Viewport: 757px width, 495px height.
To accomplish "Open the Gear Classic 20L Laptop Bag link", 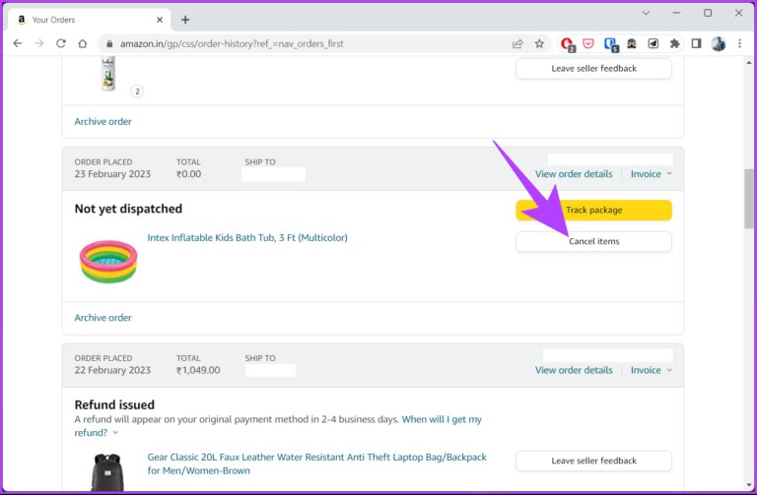I will point(316,464).
